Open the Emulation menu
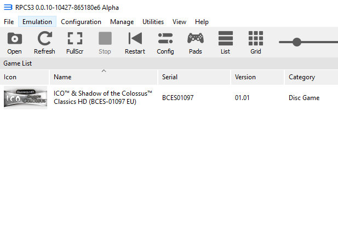This screenshot has height=240, width=338. [x=37, y=22]
